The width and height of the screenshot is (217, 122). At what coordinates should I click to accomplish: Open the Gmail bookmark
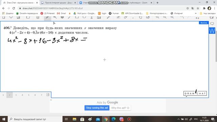click(61, 13)
